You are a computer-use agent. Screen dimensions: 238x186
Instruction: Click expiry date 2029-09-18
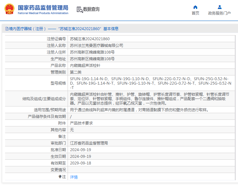(x=81, y=163)
